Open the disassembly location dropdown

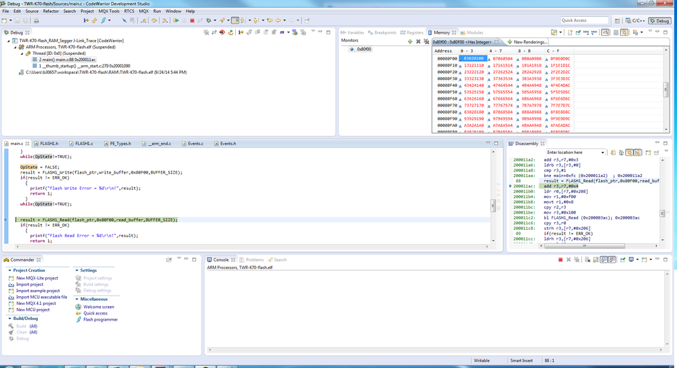click(602, 152)
